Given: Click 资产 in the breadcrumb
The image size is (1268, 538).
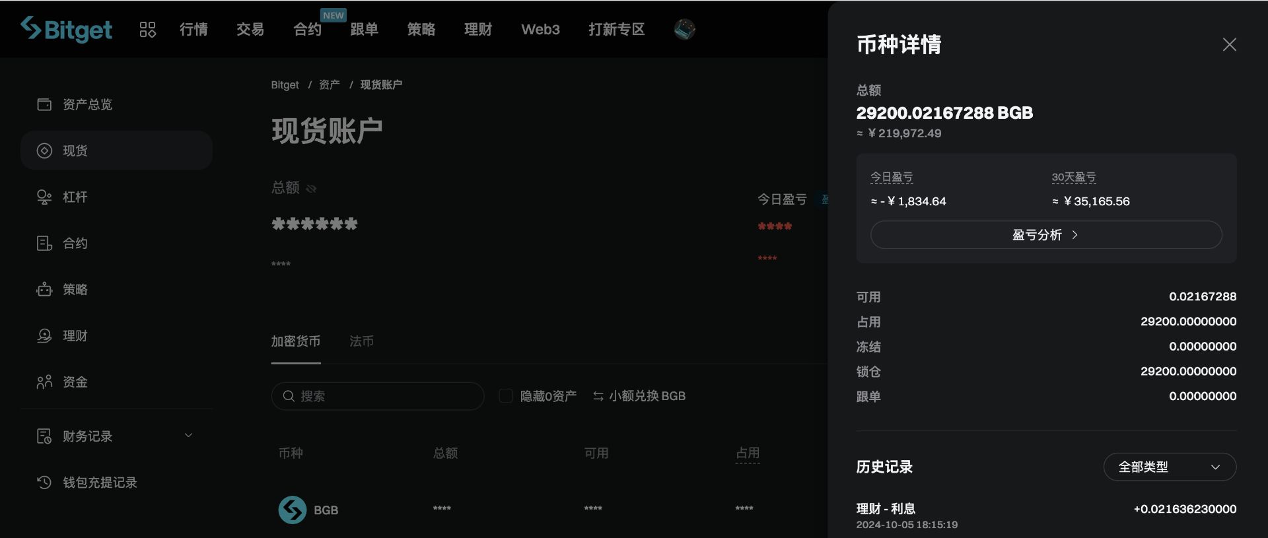Looking at the screenshot, I should pos(329,84).
